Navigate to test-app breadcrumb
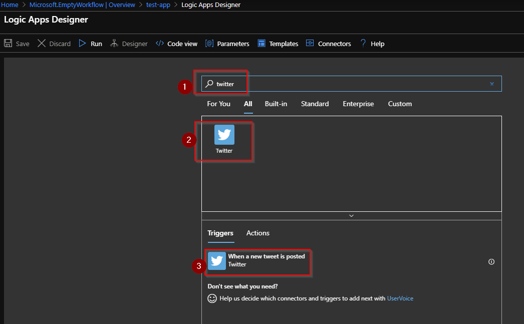 [158, 5]
